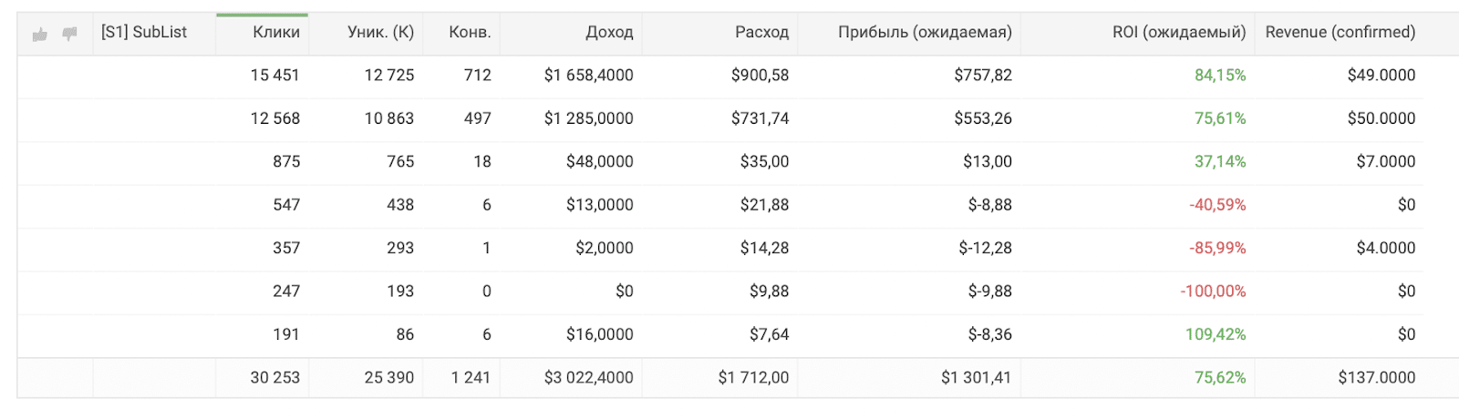Sort by Уник. (К) column header

tap(380, 32)
